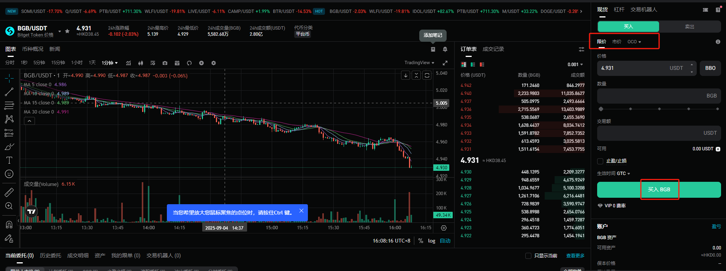Open the View More link
Viewport: 726px width, 271px height.
(575, 256)
